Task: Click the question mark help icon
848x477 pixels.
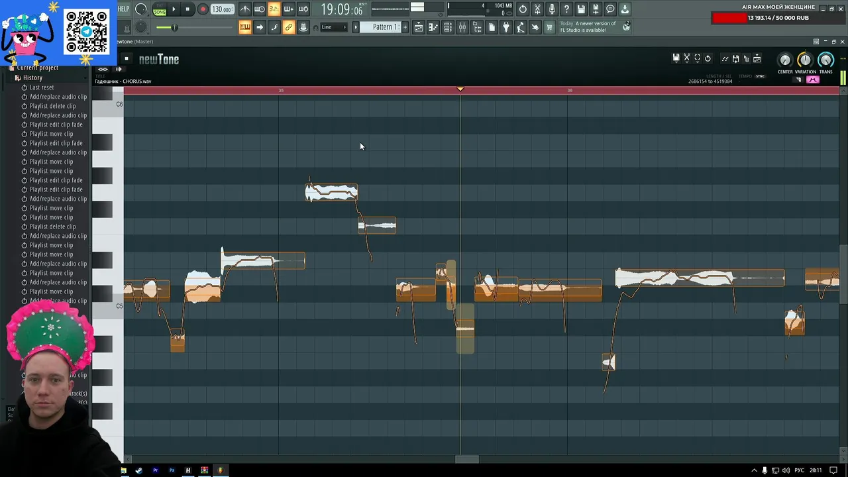Action: 566,9
